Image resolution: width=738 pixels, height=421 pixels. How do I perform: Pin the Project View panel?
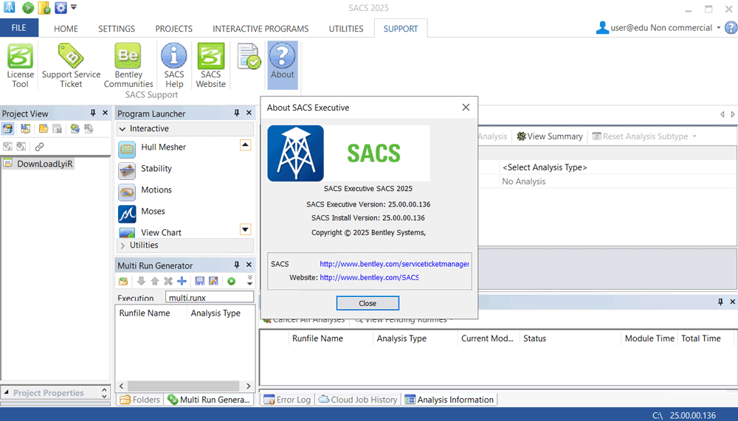(x=93, y=113)
